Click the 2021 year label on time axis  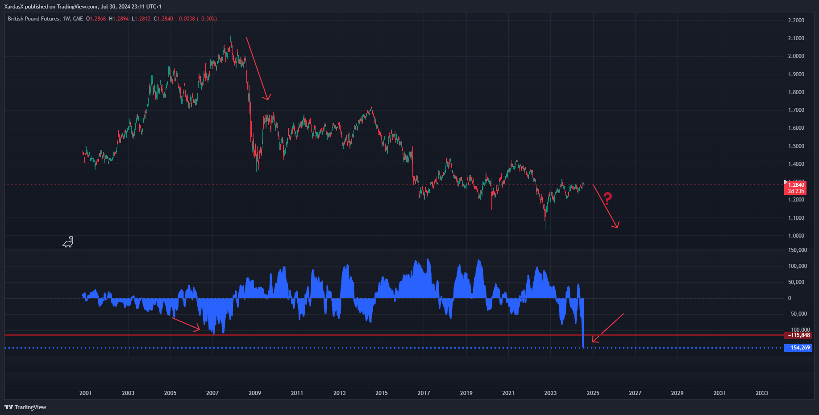[x=508, y=393]
